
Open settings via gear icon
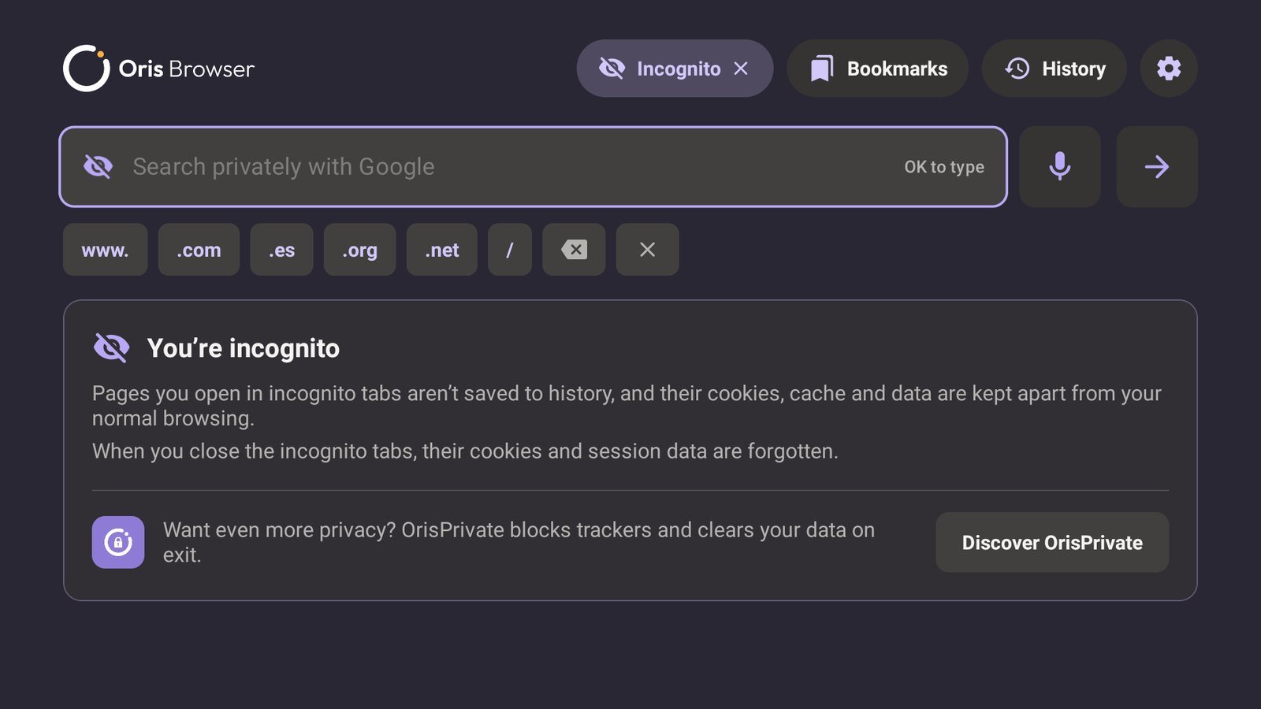coord(1169,69)
